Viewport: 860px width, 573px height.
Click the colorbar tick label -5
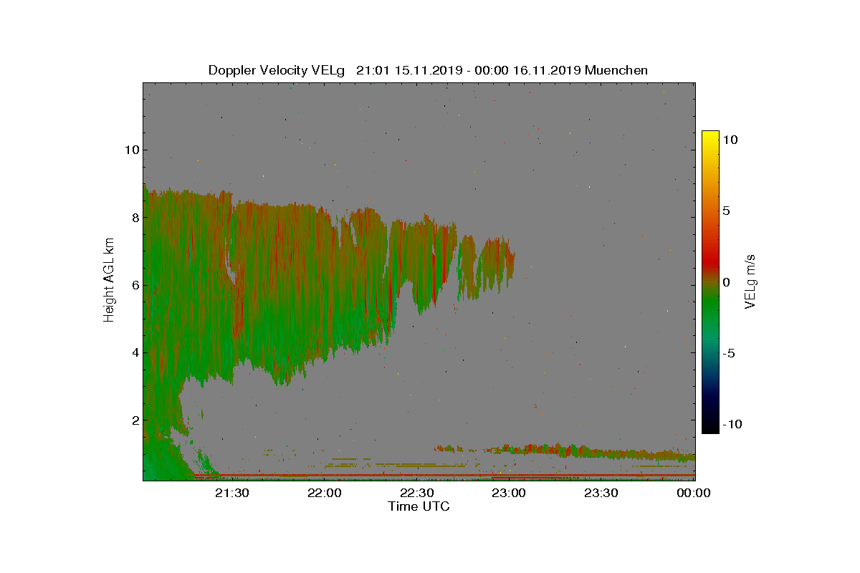point(728,353)
